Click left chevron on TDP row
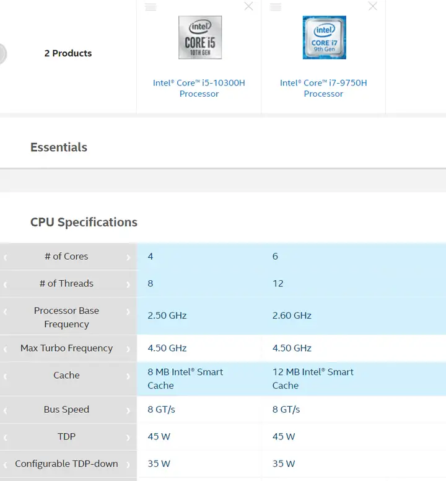The height and width of the screenshot is (481, 446). coord(5,438)
